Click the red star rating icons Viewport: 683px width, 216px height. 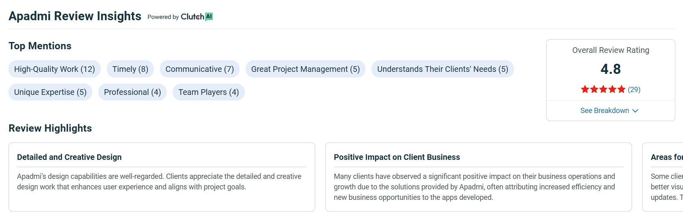point(603,89)
